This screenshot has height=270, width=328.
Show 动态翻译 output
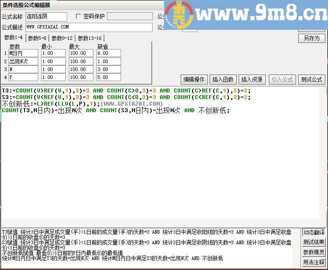(314, 232)
